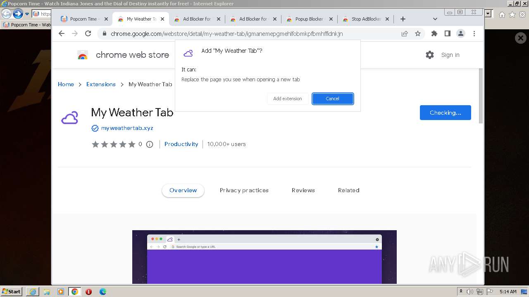Reload the Chrome web store page
Screen dimensions: 529x297
click(88, 34)
